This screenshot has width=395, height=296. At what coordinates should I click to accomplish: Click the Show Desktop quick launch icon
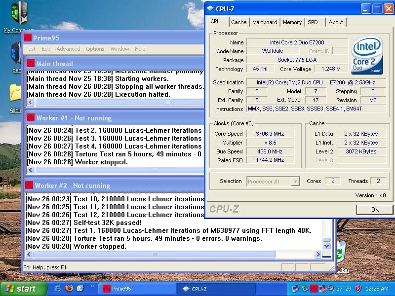tap(80, 289)
